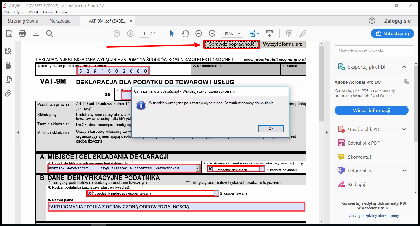420x226 pixels.
Task: Switch to the Narzędzia tab
Action: point(60,21)
